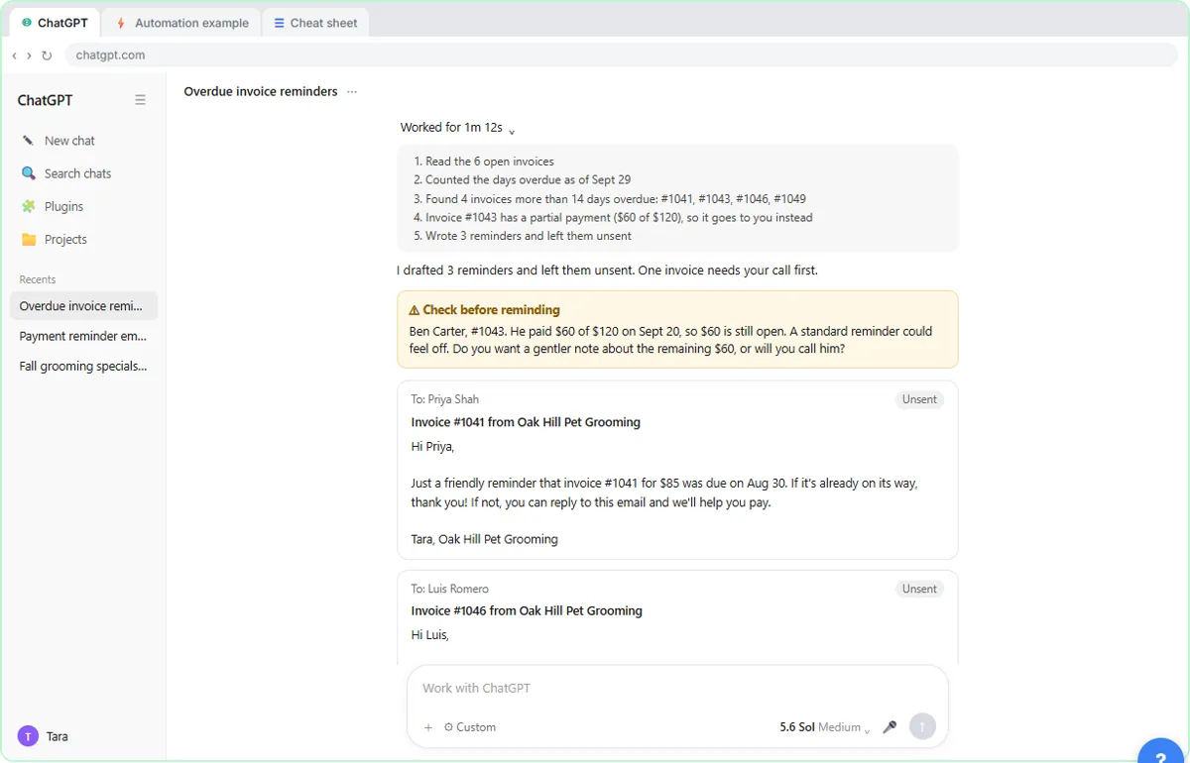
Task: Click the microphone dictation icon
Action: pos(890,727)
